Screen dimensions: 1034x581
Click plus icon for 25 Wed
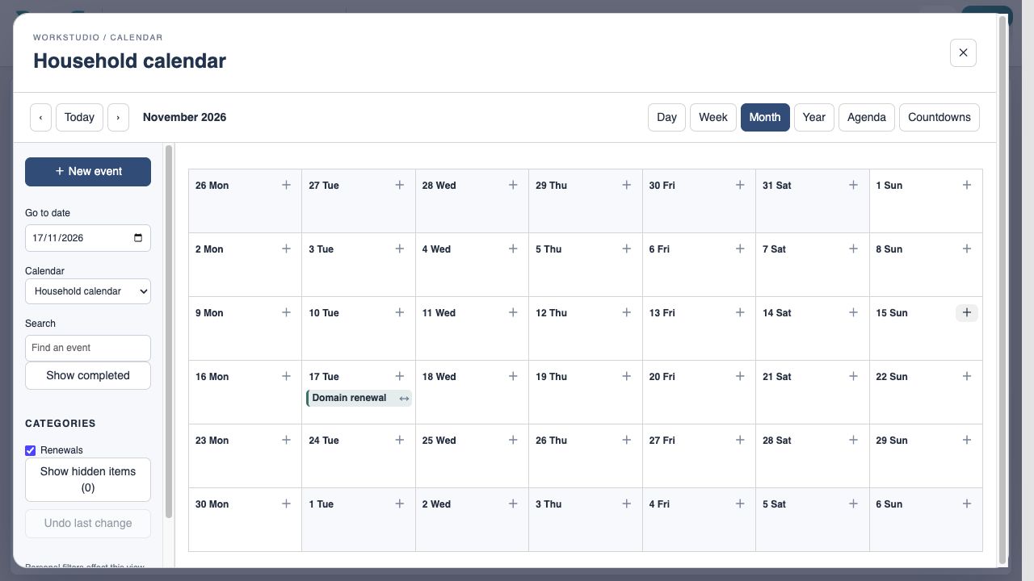[x=513, y=441]
